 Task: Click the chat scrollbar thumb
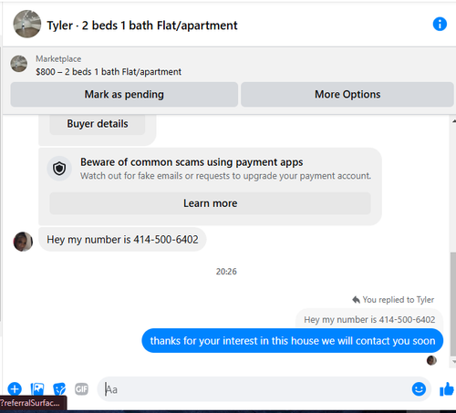coord(453,304)
